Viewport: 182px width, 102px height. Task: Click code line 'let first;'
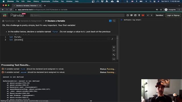(x=15, y=37)
